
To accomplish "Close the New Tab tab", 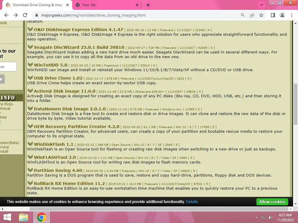I will click(x=137, y=5).
